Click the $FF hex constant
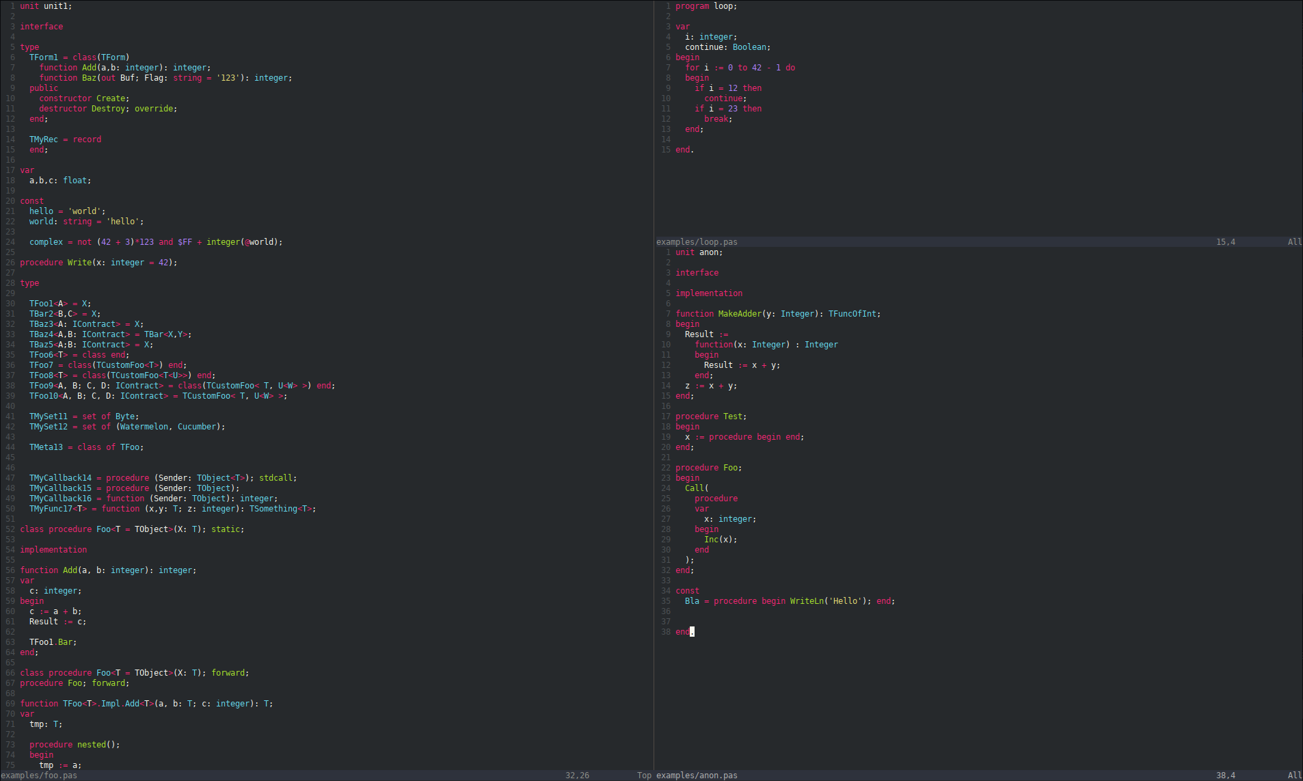 pyautogui.click(x=185, y=242)
